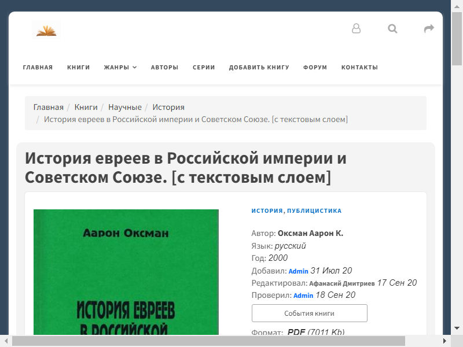Screen dimensions: 463x347
Task: Expand the Жанры dropdown chevron
Action: 135,67
